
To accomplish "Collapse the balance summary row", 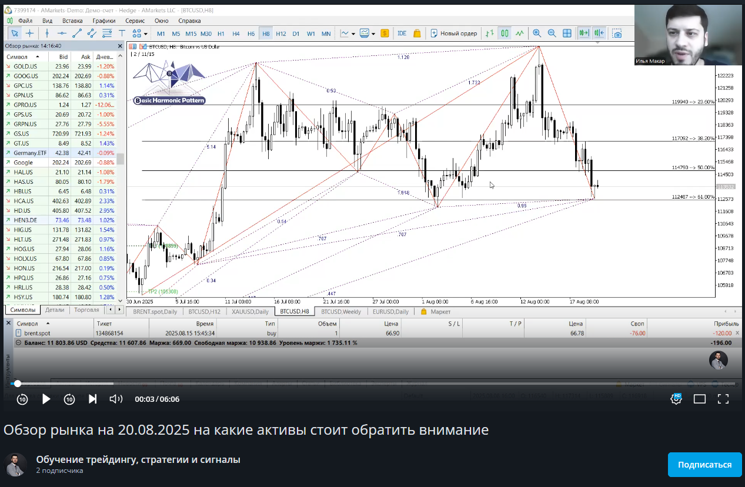I will [x=18, y=342].
